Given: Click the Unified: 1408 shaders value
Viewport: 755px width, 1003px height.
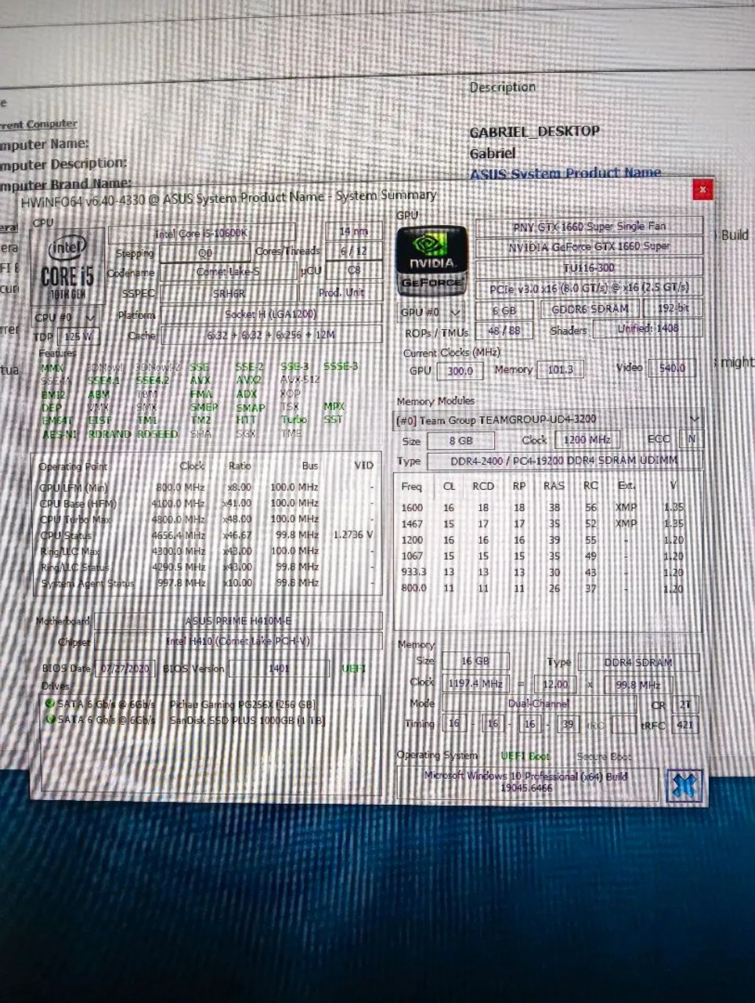Looking at the screenshot, I should pos(648,328).
